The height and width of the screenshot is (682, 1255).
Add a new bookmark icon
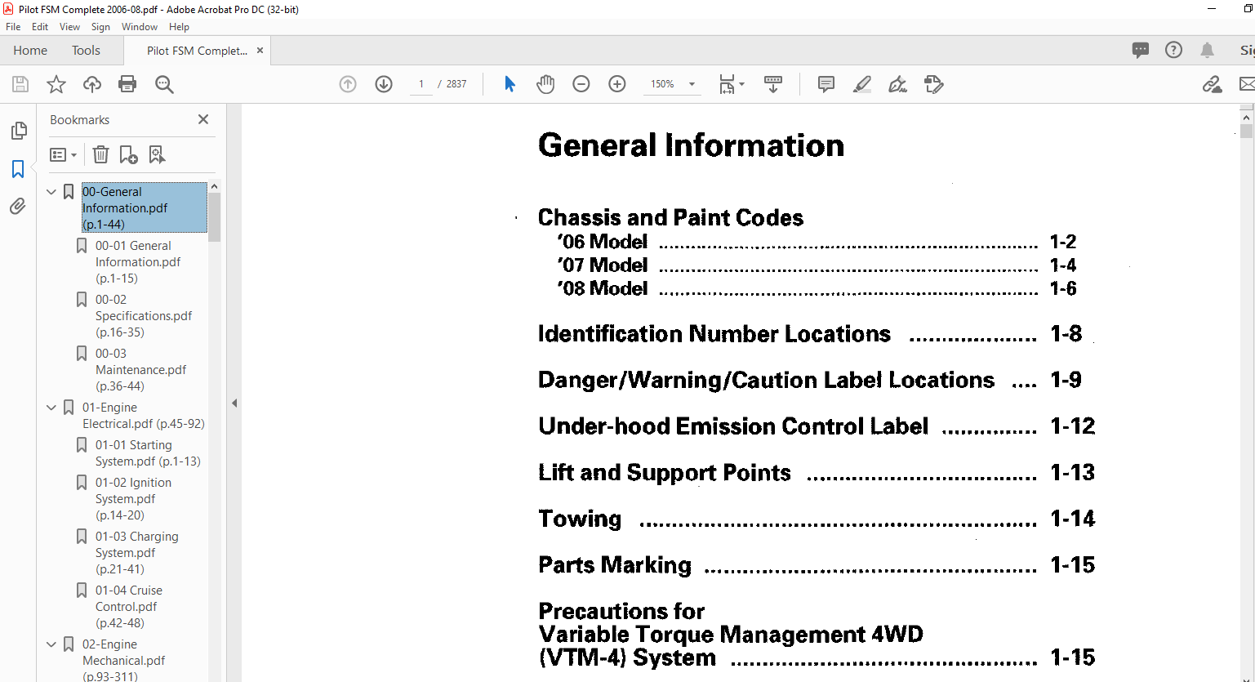tap(128, 154)
